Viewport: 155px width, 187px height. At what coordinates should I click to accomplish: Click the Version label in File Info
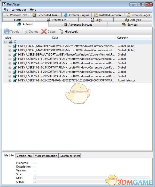click(21, 170)
